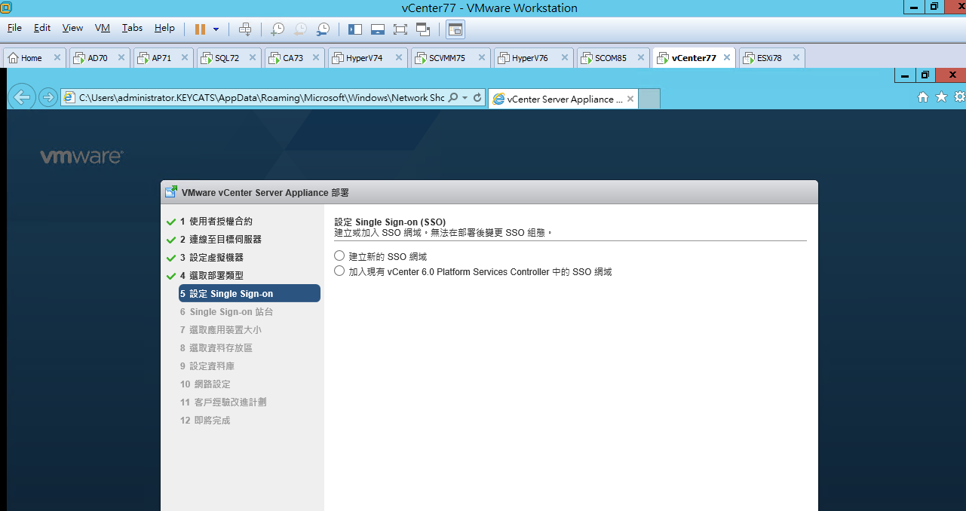966x511 pixels.
Task: Close the SCOM85 tab
Action: coord(640,57)
